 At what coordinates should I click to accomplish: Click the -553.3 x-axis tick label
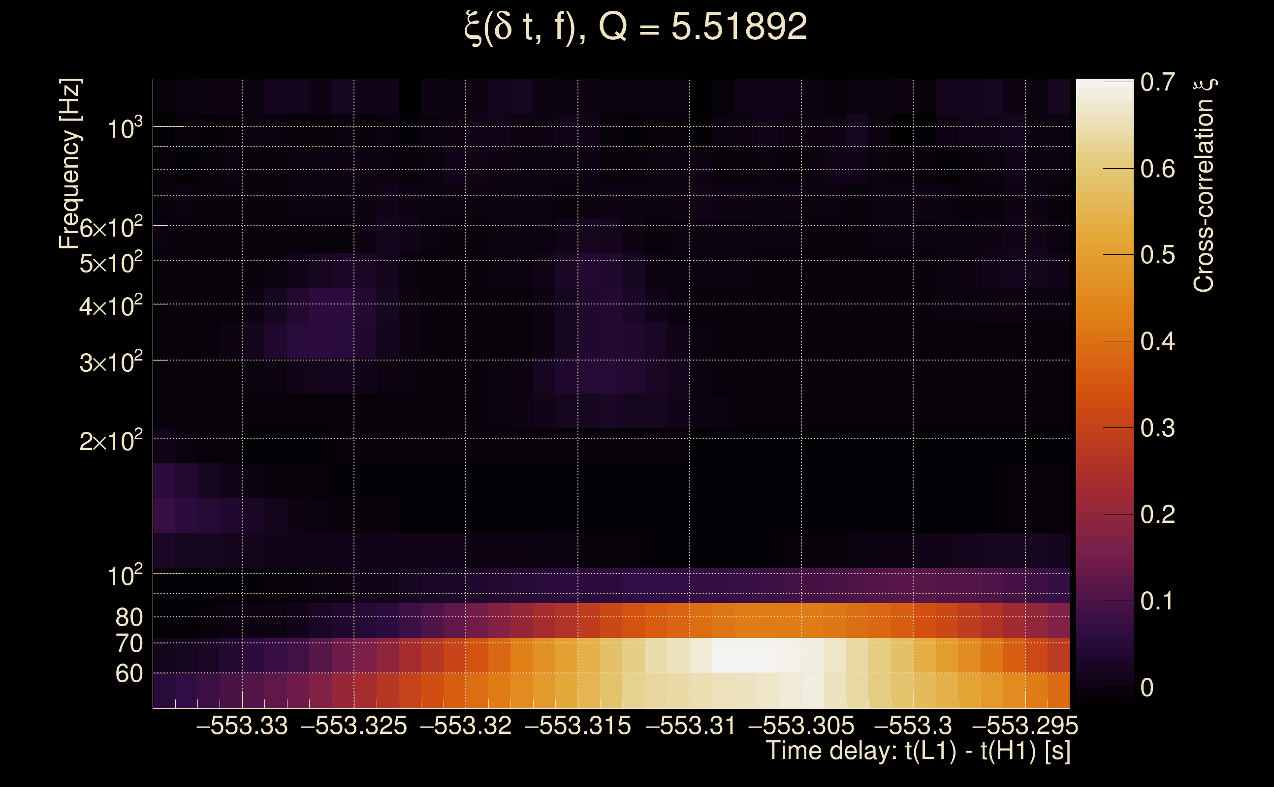(x=913, y=726)
